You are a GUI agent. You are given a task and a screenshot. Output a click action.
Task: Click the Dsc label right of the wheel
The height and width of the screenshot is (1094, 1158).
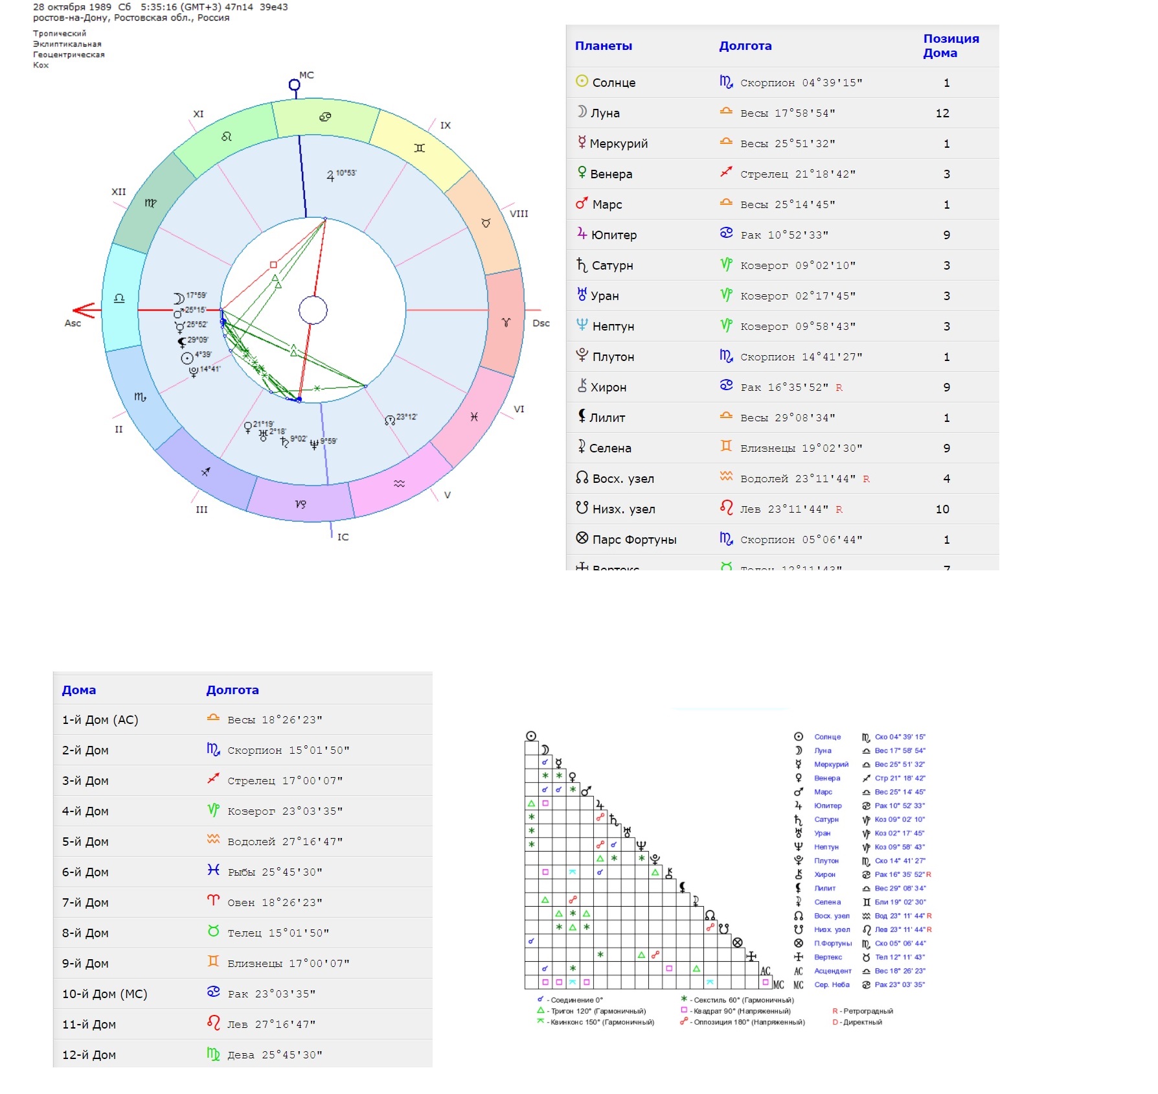tap(541, 323)
